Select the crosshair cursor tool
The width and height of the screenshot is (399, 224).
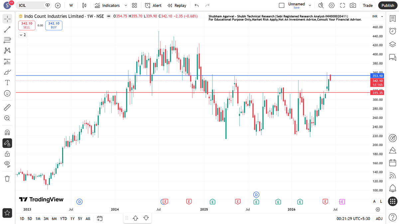pos(7,19)
